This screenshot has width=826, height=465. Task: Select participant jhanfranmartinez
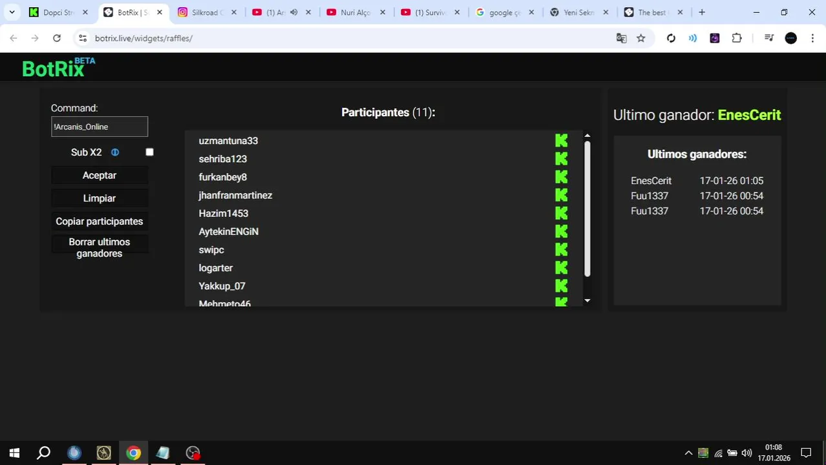[x=235, y=195]
